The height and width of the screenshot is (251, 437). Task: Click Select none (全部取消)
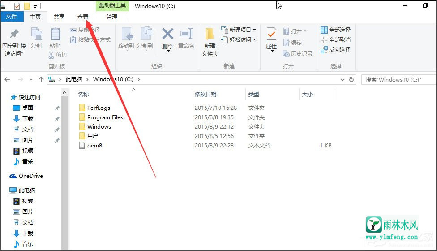(335, 39)
